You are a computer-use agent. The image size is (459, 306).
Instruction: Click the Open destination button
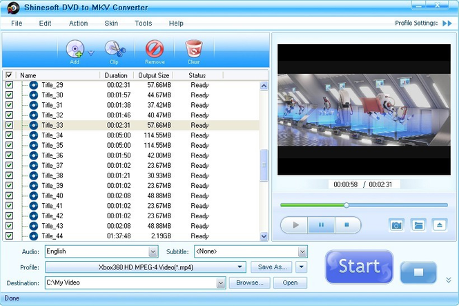pyautogui.click(x=290, y=283)
